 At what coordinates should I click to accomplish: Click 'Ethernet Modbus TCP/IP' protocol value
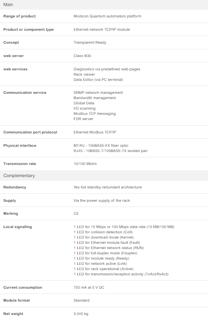pyautogui.click(x=95, y=132)
